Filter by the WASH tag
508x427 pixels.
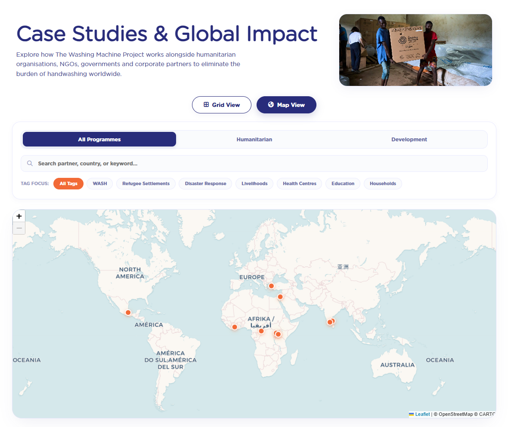(x=100, y=183)
